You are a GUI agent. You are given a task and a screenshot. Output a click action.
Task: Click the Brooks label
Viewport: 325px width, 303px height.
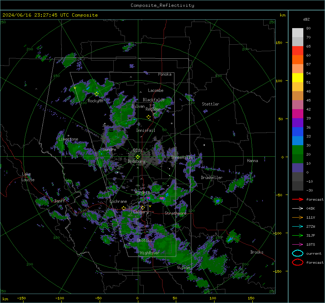tap(257, 252)
